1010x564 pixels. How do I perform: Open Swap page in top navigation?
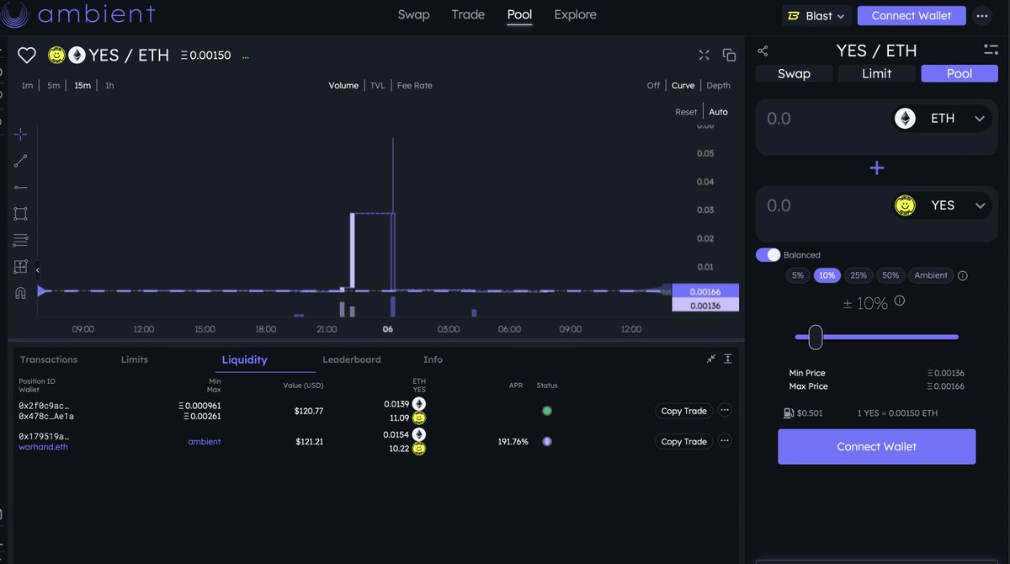pos(413,14)
